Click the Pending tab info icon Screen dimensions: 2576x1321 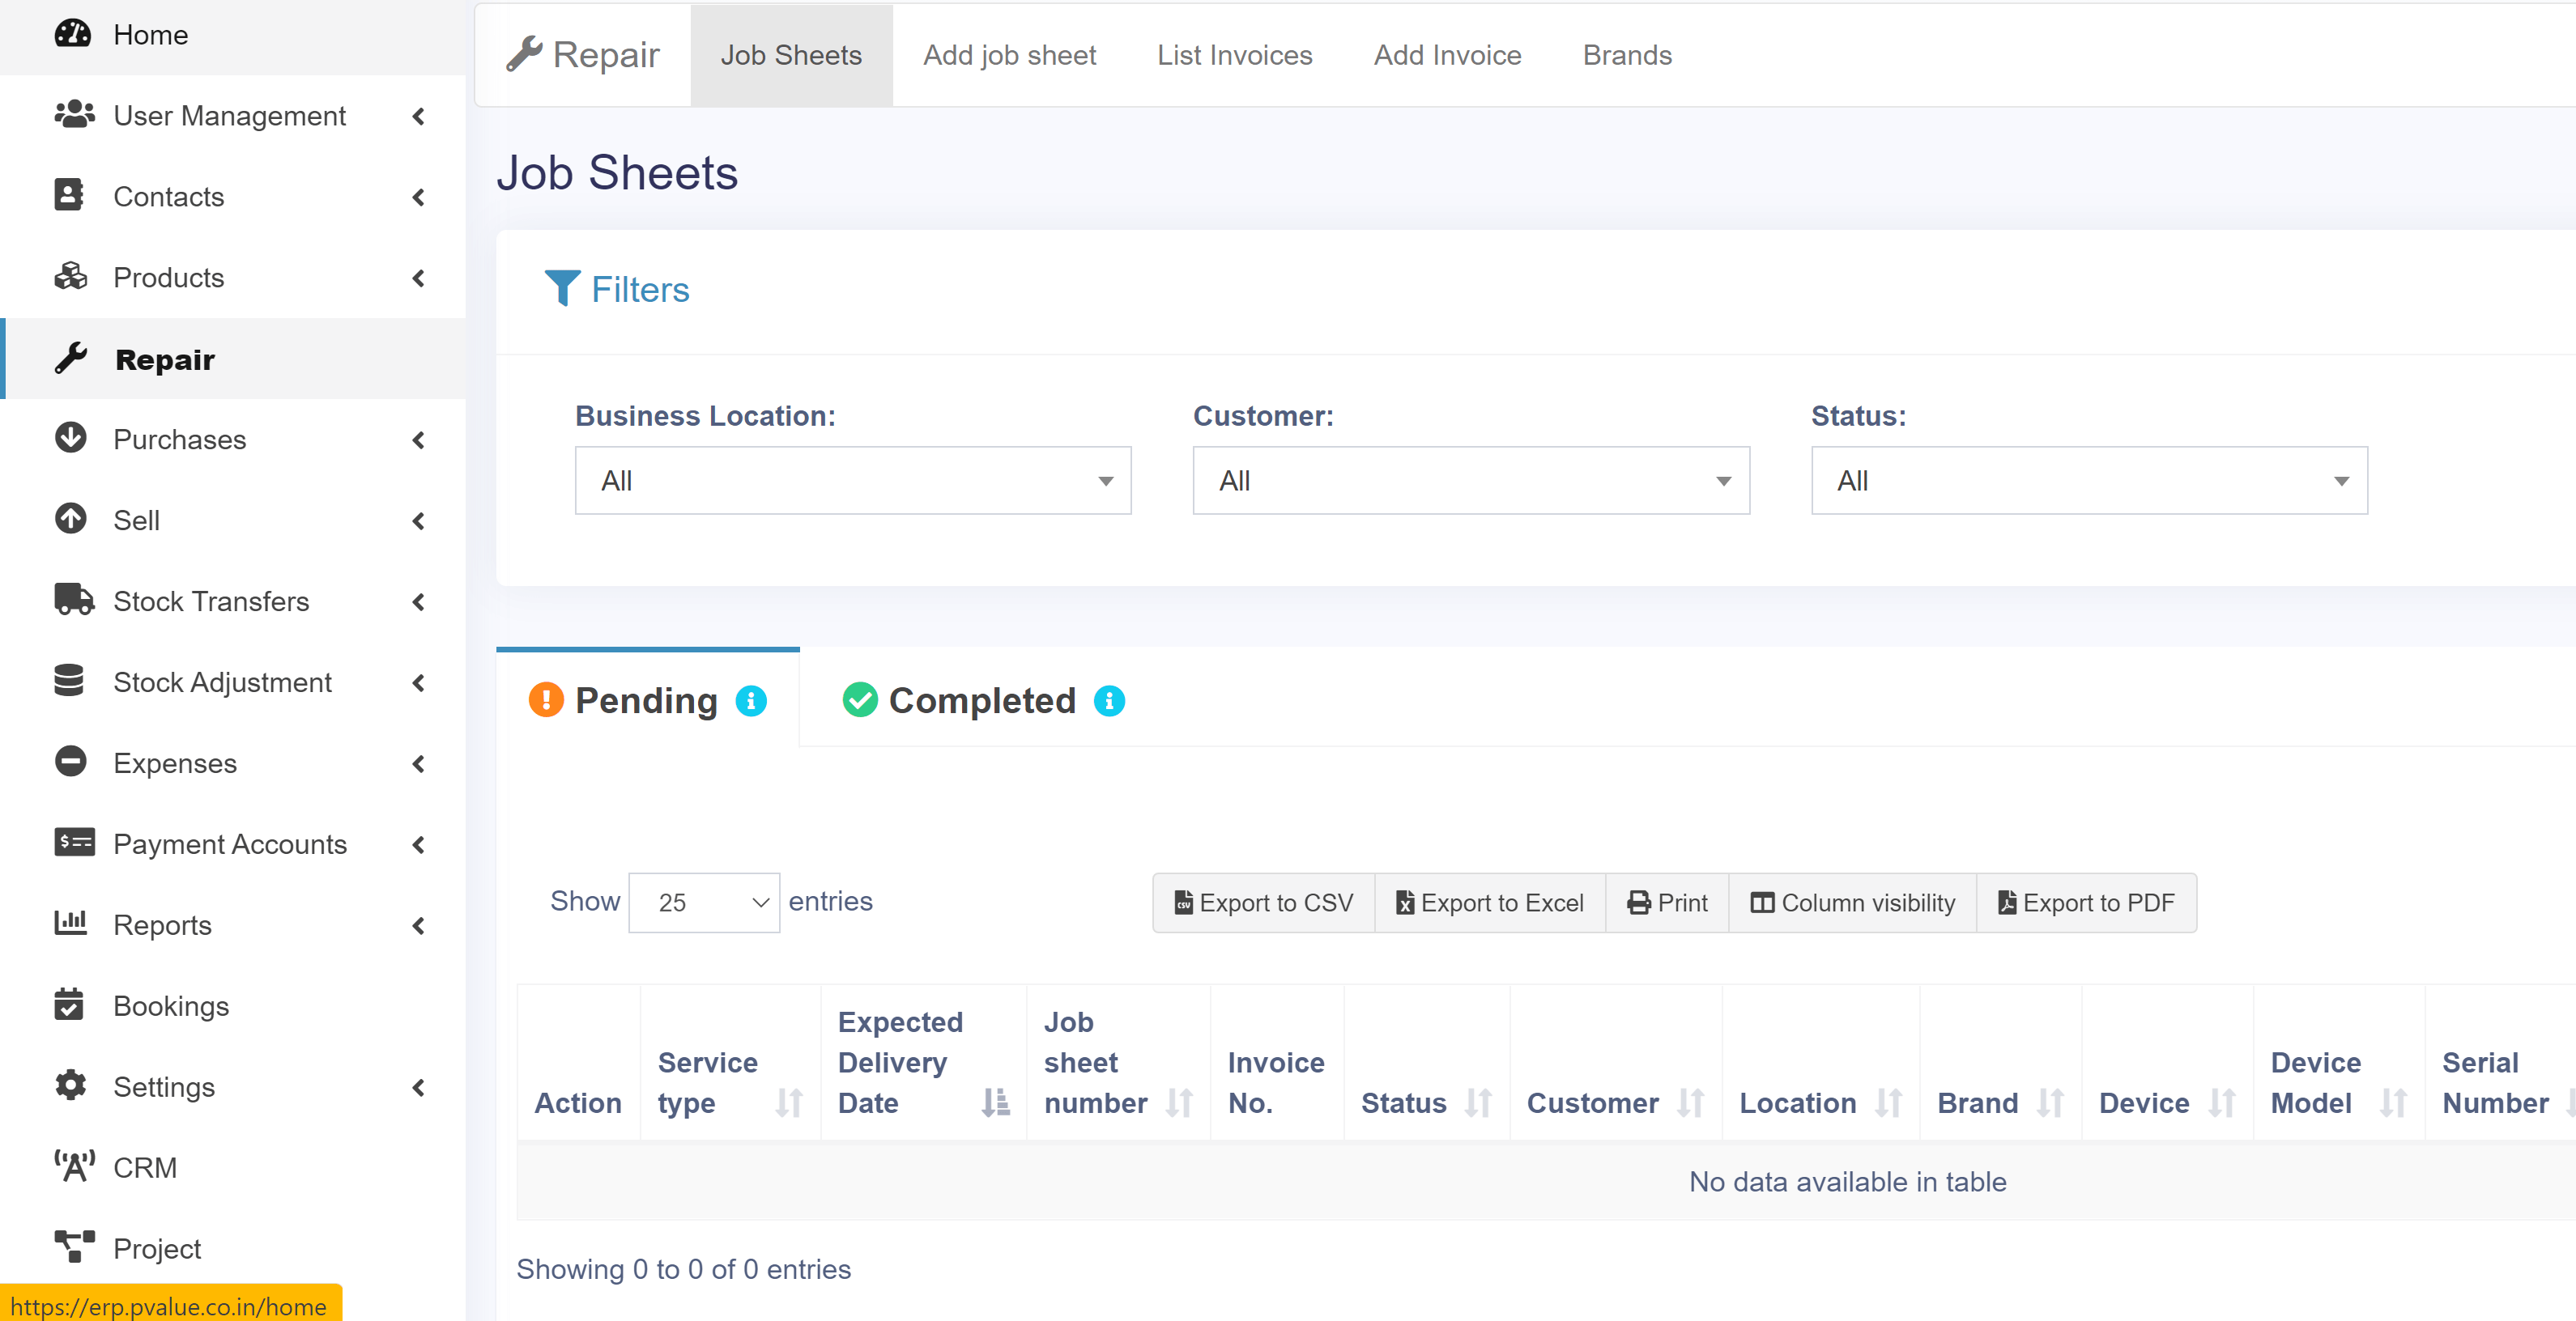click(x=751, y=702)
